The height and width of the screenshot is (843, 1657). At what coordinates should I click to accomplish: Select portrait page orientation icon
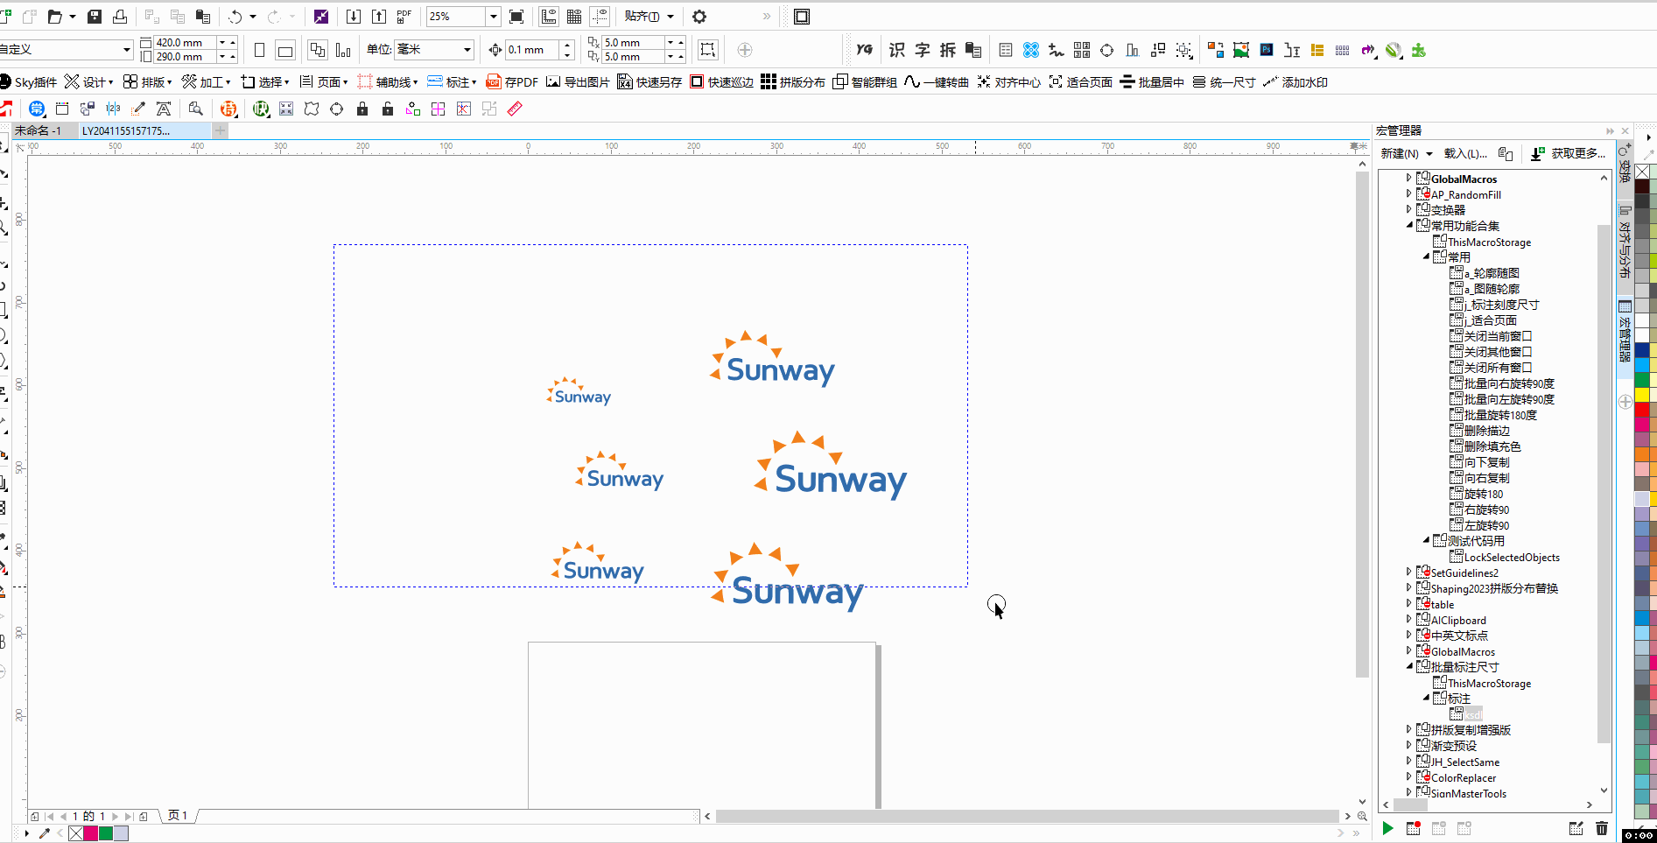tap(259, 50)
